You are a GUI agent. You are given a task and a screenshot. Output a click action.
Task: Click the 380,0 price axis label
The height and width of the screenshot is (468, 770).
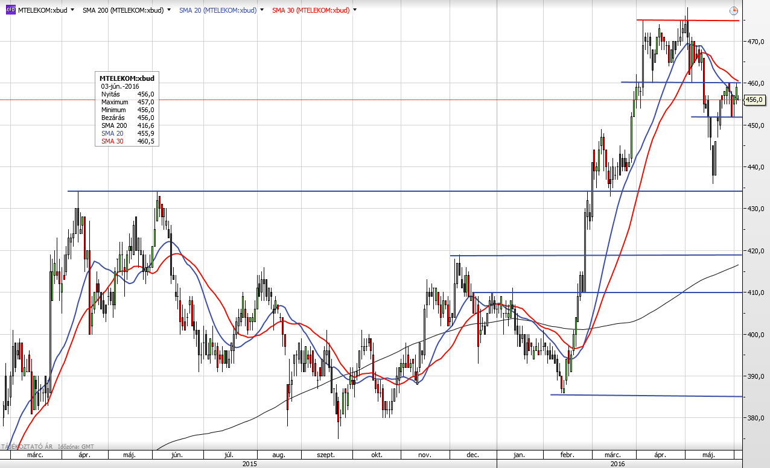tap(756, 418)
